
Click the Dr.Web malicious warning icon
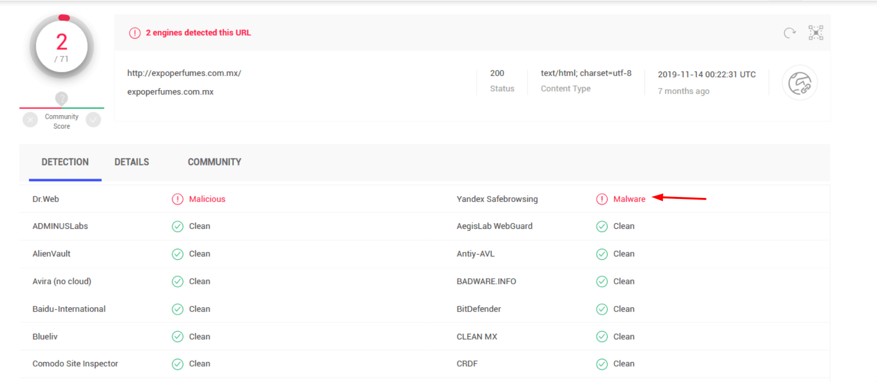(x=178, y=199)
